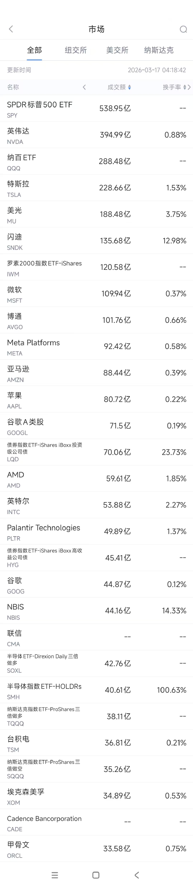
Task: Select SPDR 标普500 ETF row
Action: (x=96, y=108)
